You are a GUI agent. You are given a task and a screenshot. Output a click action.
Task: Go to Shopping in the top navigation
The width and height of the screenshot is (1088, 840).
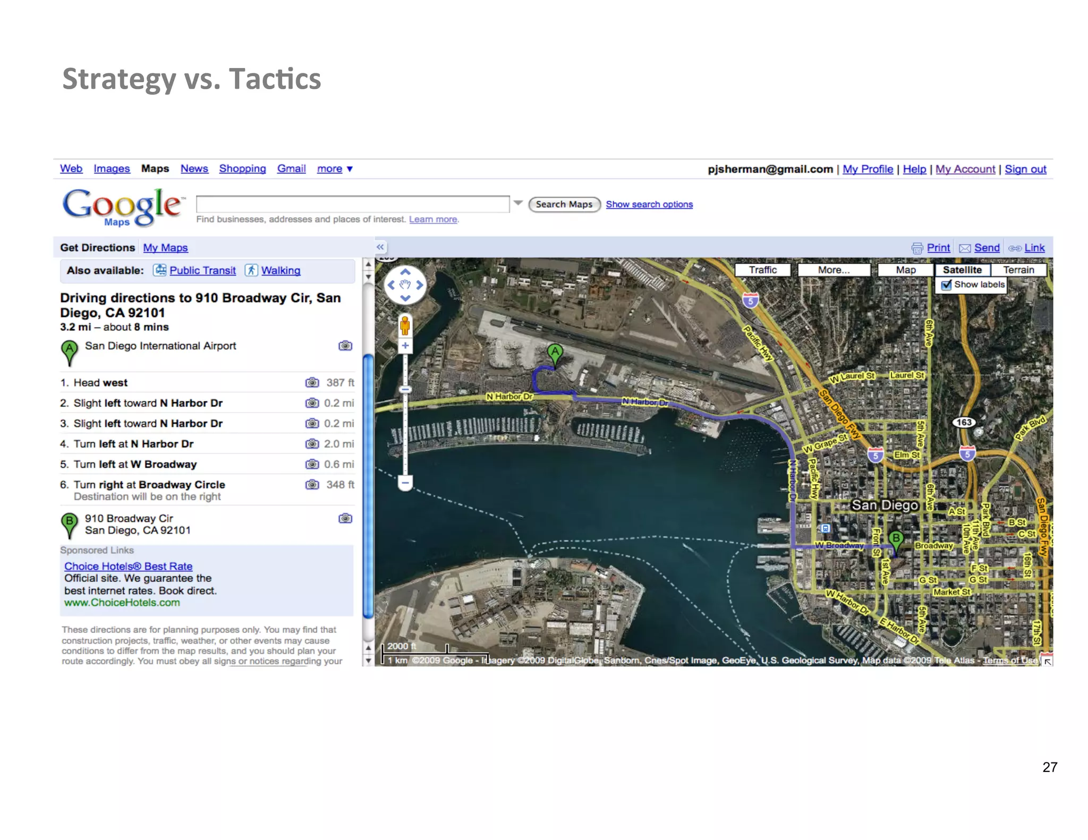(x=242, y=169)
